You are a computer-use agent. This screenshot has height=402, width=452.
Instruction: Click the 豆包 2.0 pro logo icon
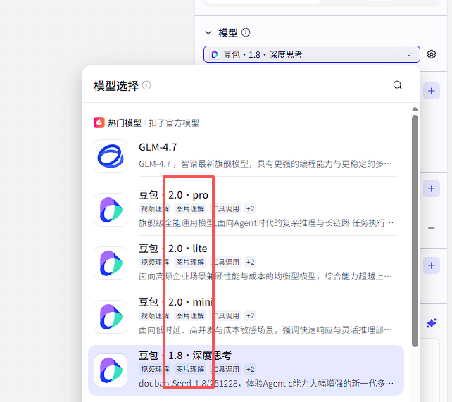(x=111, y=210)
